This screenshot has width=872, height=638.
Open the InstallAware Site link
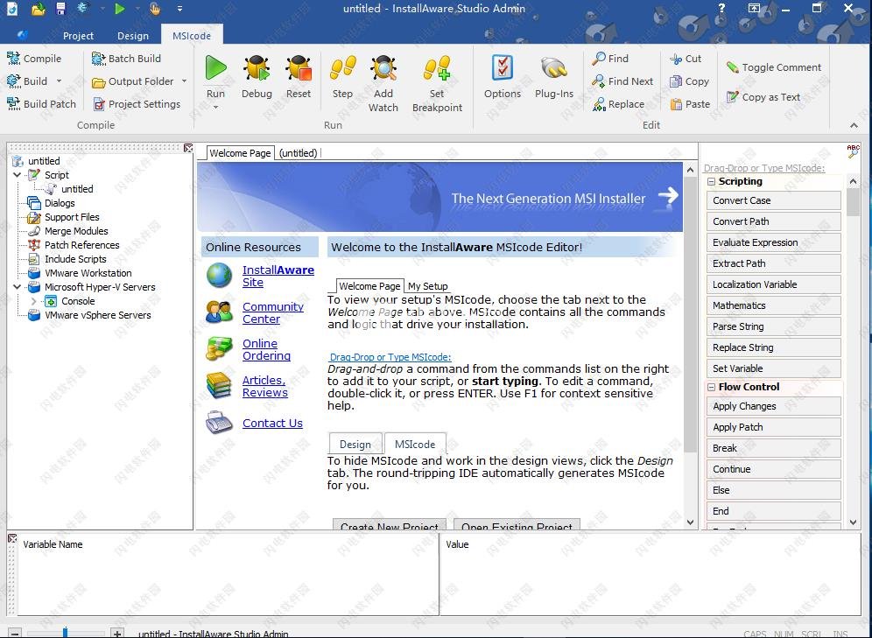[278, 277]
